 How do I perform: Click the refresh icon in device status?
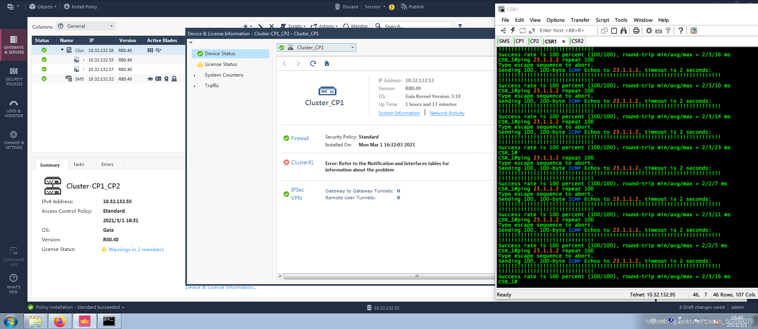[x=313, y=63]
